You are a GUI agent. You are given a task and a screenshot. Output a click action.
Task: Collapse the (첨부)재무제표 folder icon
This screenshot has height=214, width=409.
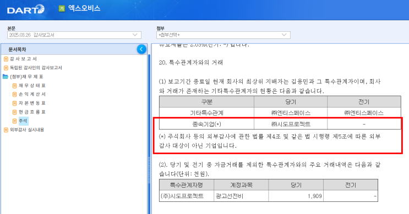point(6,77)
